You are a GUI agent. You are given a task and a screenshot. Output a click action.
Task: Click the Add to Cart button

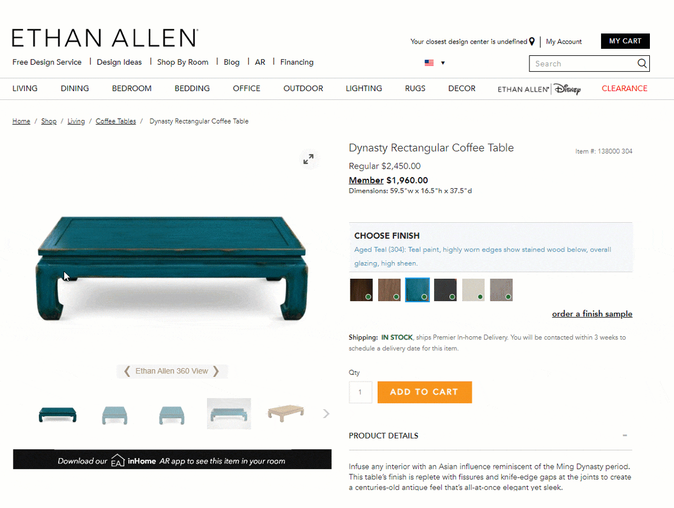click(x=425, y=392)
